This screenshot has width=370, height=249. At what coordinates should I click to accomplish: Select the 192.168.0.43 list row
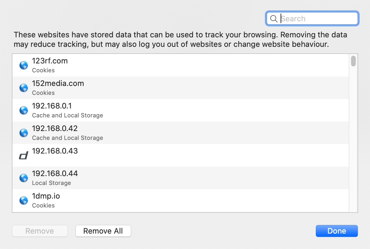pos(181,155)
